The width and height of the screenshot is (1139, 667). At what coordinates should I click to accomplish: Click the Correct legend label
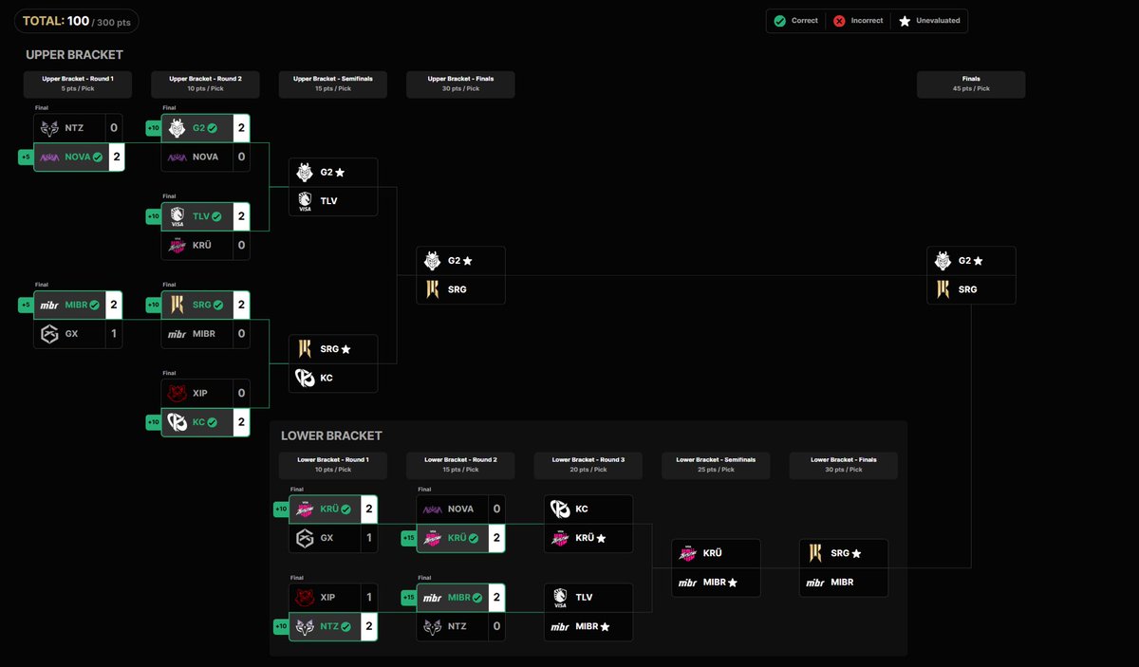coord(805,20)
